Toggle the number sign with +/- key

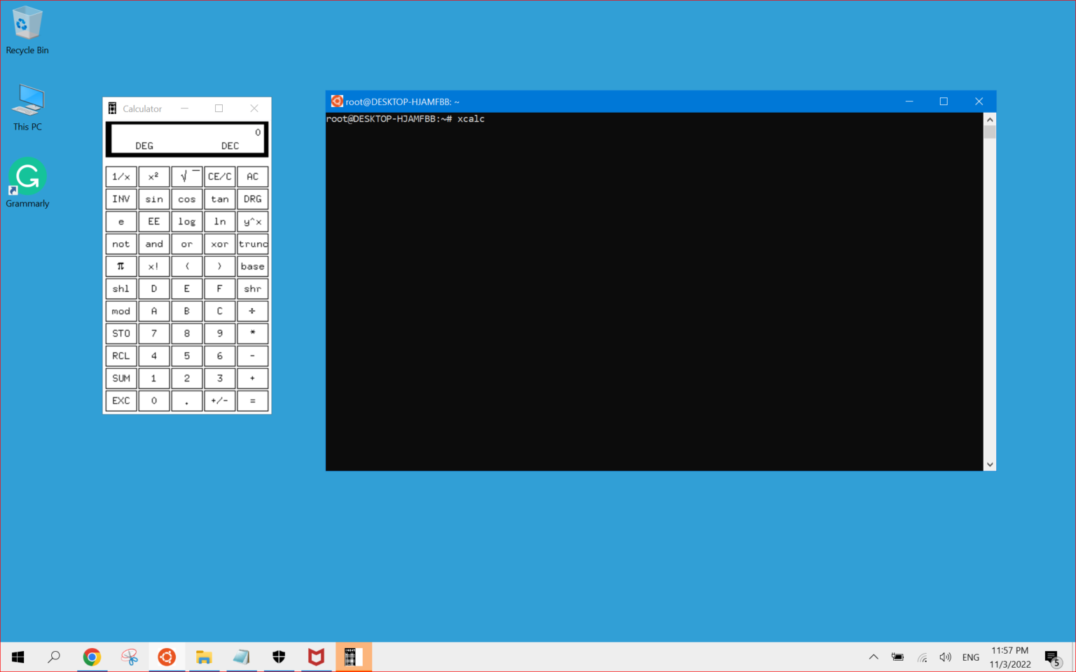[219, 400]
